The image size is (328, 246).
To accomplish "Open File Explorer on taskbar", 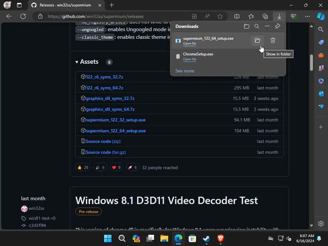I will point(164,238).
